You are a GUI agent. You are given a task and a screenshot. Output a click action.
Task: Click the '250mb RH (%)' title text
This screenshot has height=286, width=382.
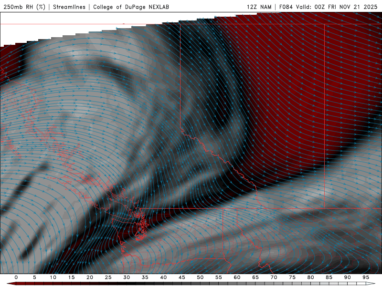click(24, 7)
